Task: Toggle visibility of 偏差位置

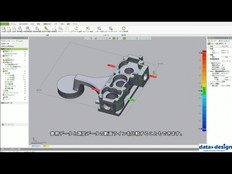Action: click(x=25, y=88)
